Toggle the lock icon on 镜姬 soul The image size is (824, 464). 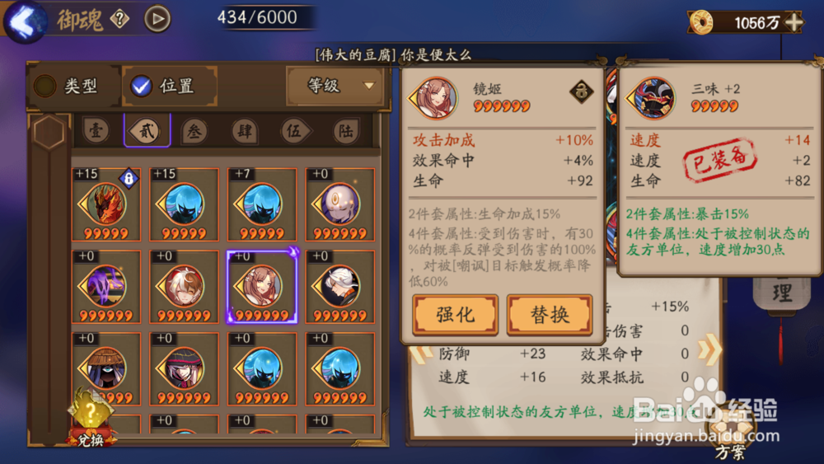(x=581, y=92)
